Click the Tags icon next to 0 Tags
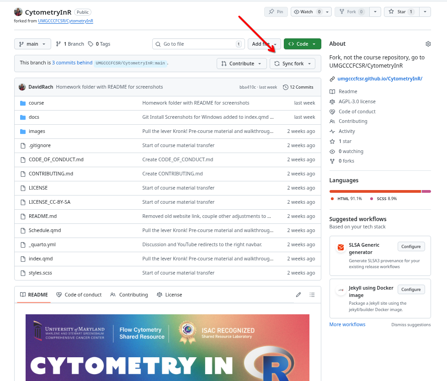Image resolution: width=447 pixels, height=381 pixels. click(x=90, y=44)
